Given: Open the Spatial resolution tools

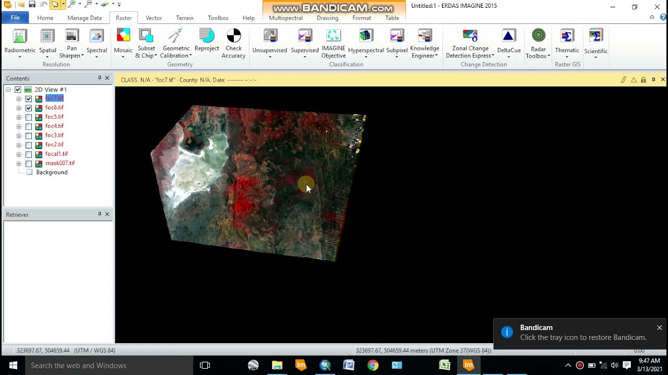Looking at the screenshot, I should coord(47,43).
